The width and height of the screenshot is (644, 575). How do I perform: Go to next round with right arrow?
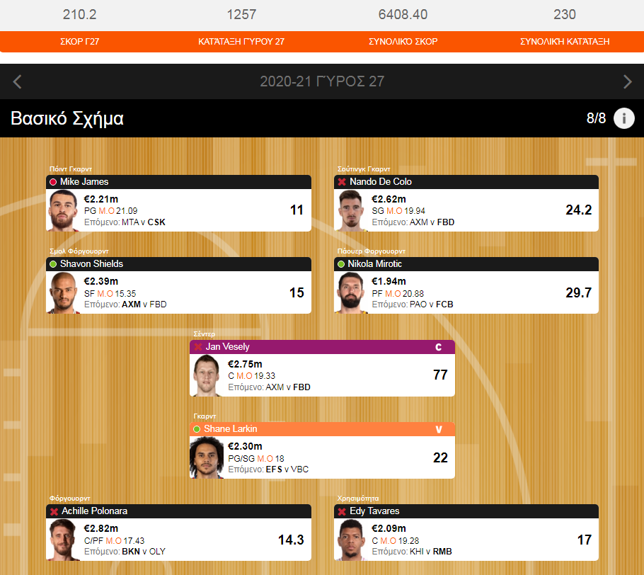pyautogui.click(x=627, y=81)
